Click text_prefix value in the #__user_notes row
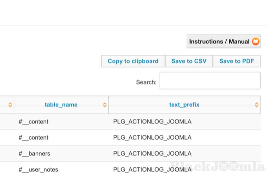Image resolution: width=267 pixels, height=173 pixels. pos(152,170)
